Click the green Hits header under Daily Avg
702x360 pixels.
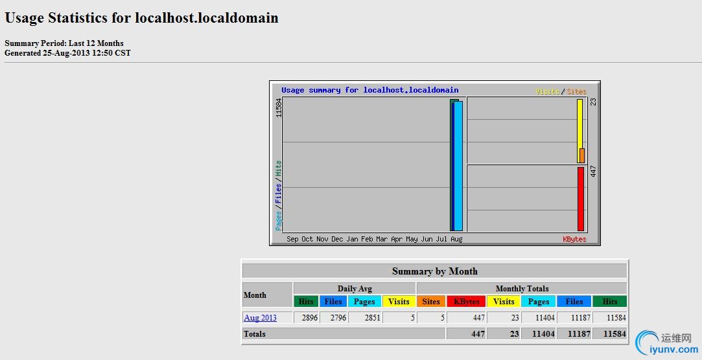tap(306, 302)
